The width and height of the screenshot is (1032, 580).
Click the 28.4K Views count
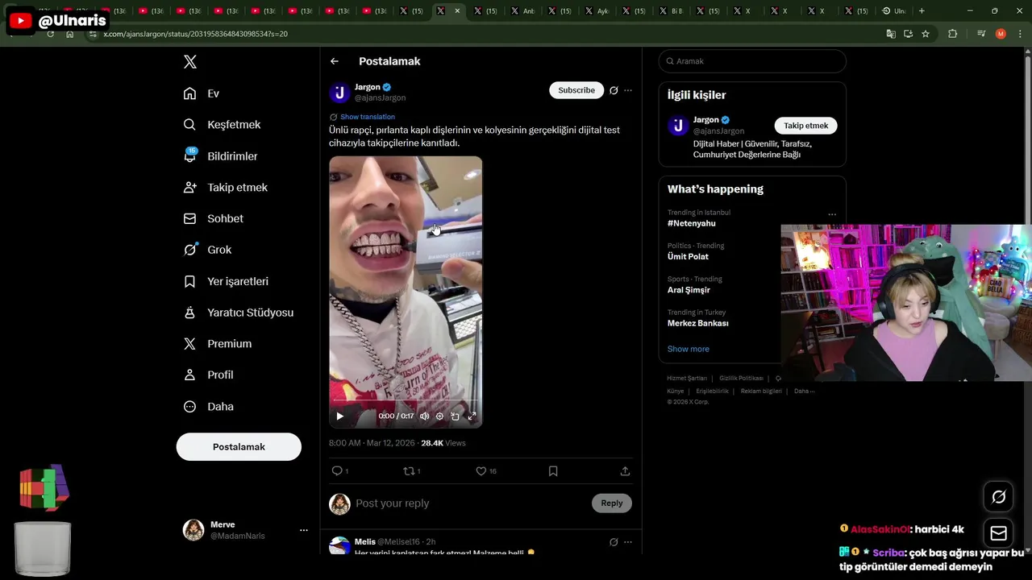pyautogui.click(x=443, y=443)
